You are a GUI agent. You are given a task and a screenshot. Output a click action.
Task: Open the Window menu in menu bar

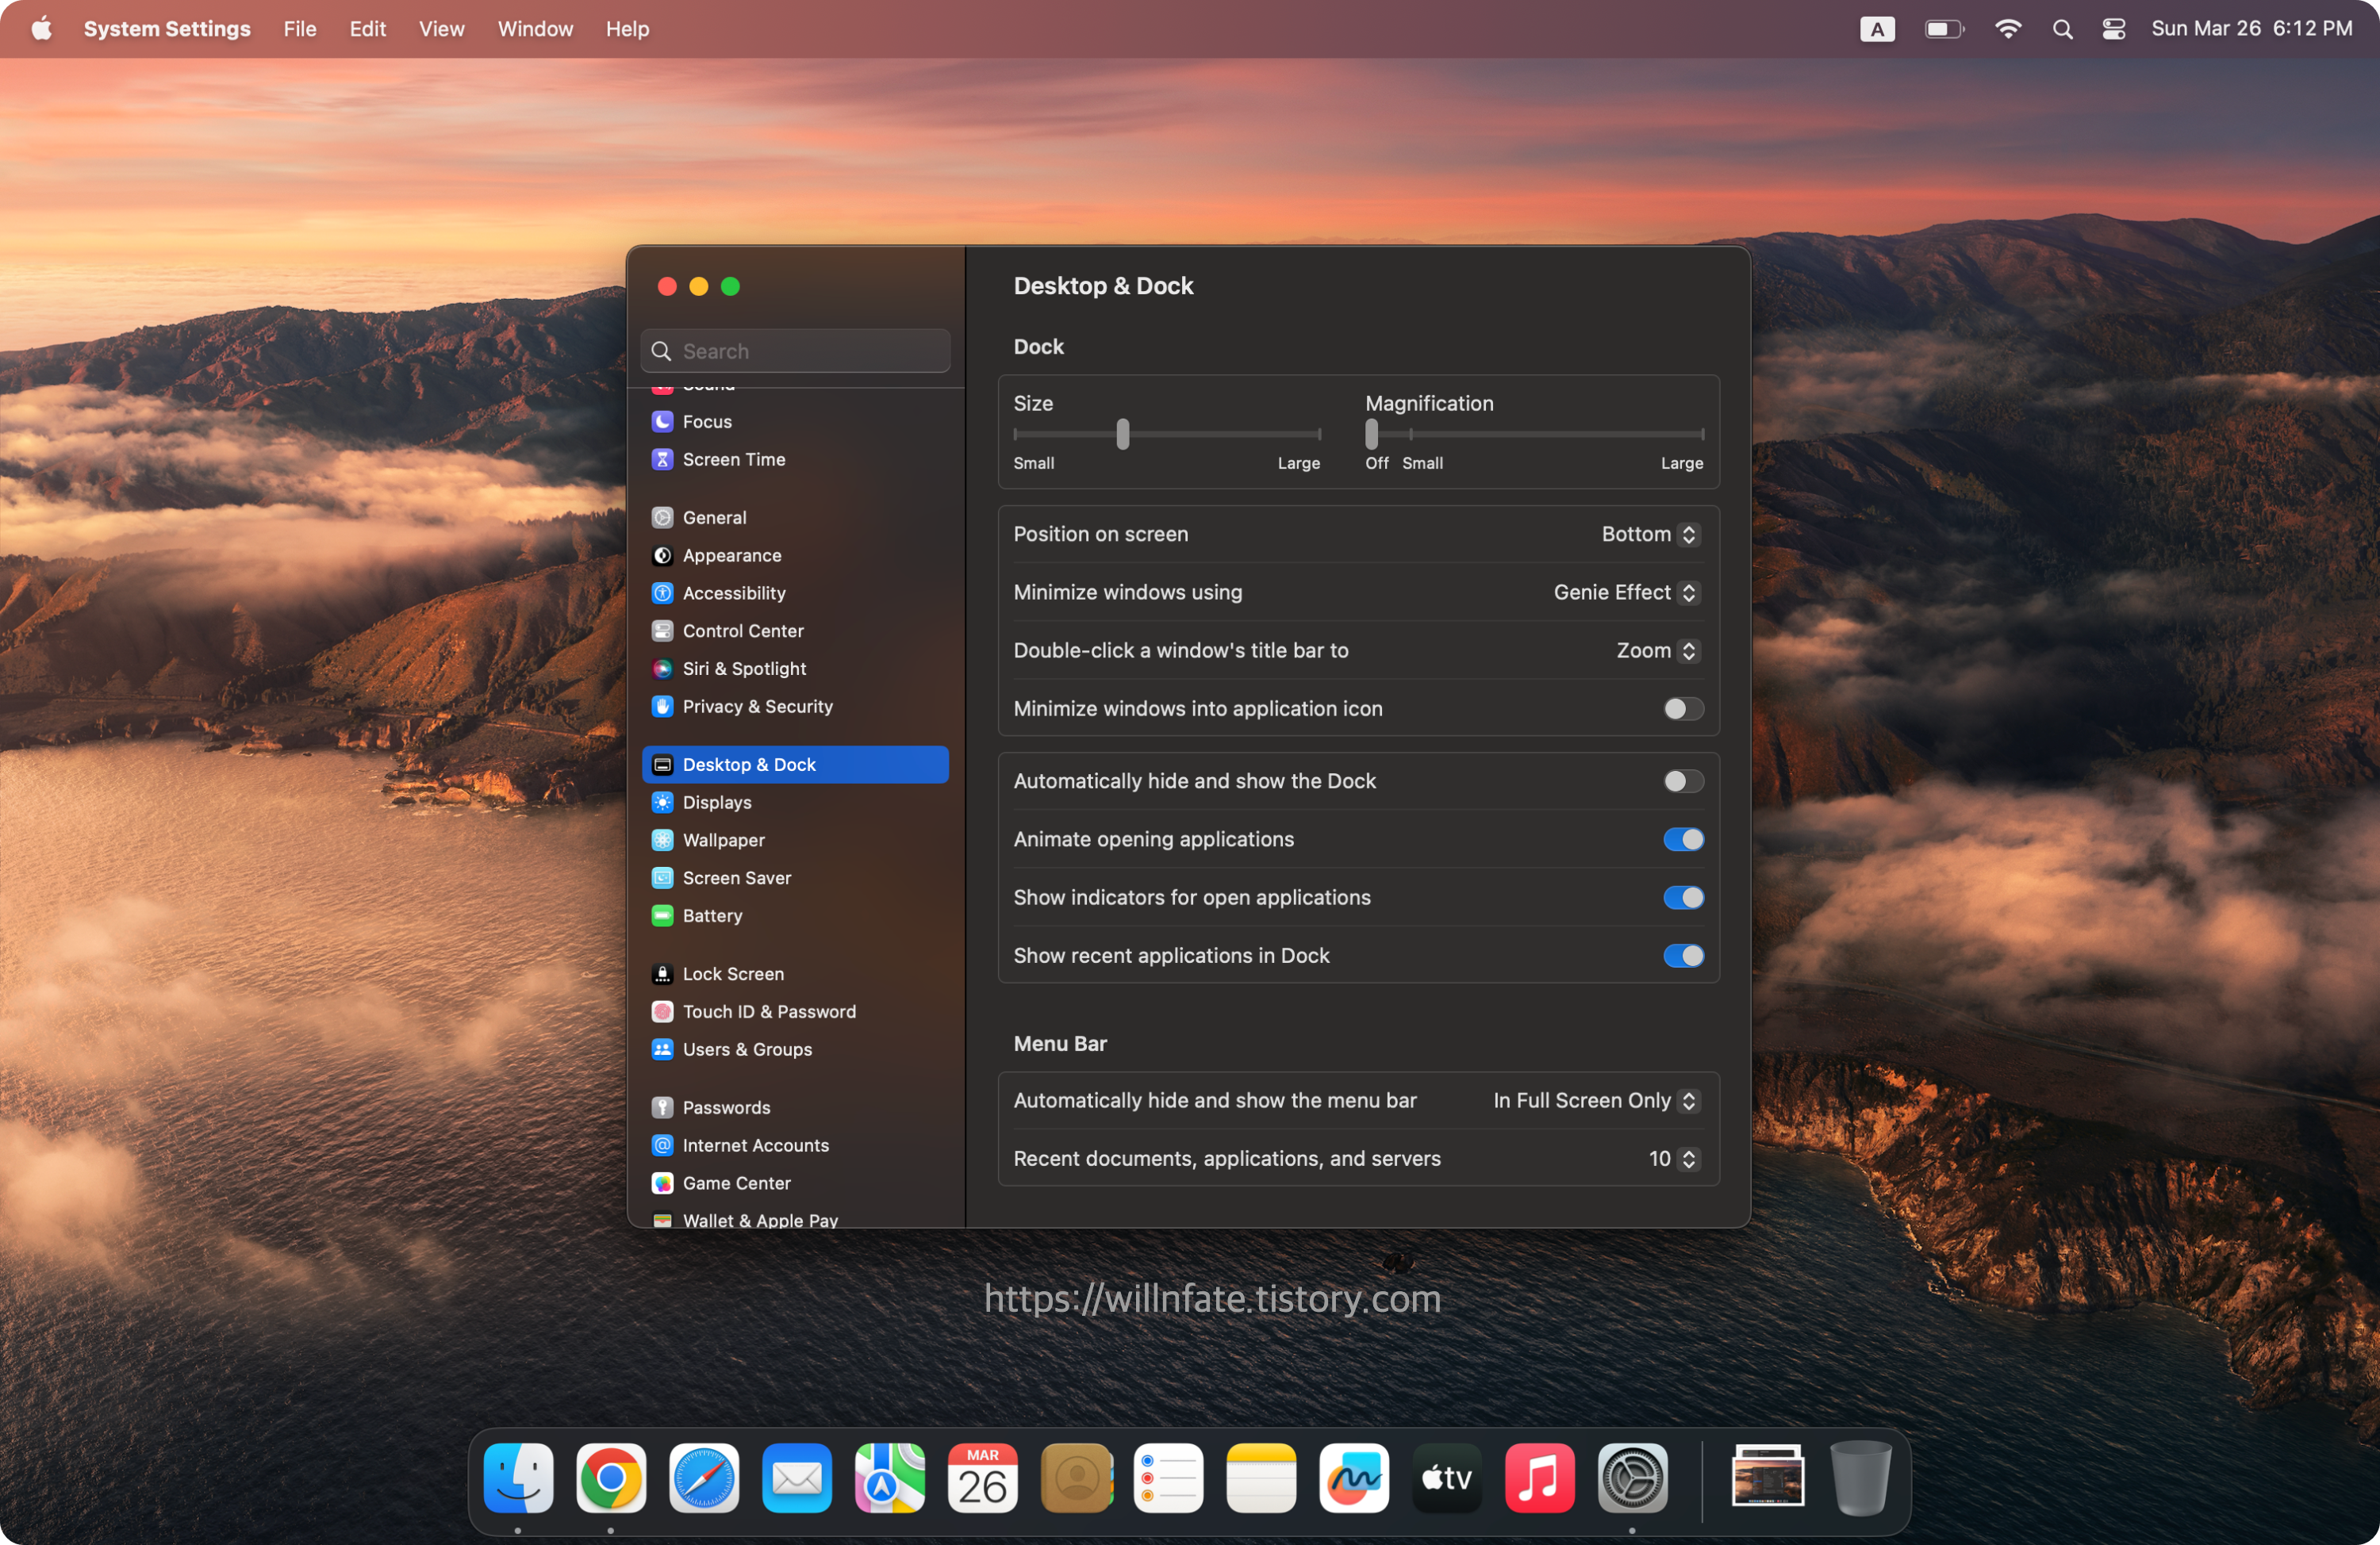click(535, 29)
